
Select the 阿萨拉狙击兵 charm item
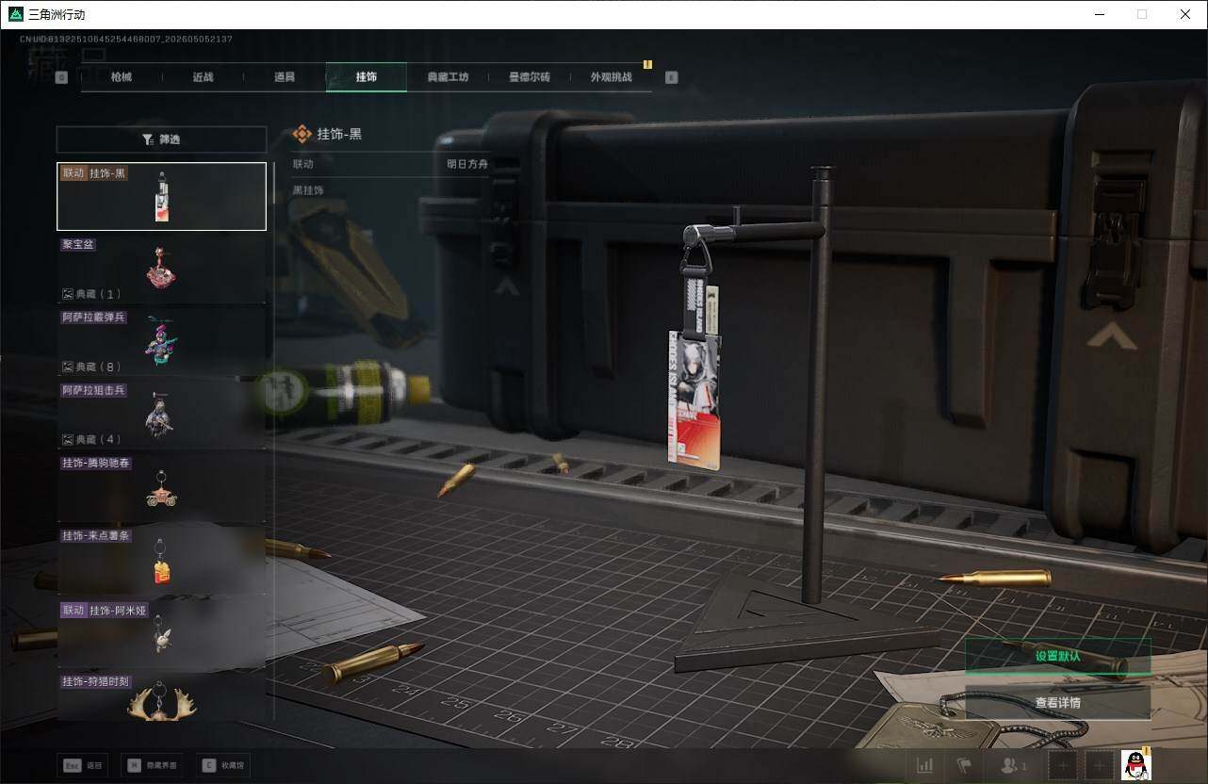(161, 413)
